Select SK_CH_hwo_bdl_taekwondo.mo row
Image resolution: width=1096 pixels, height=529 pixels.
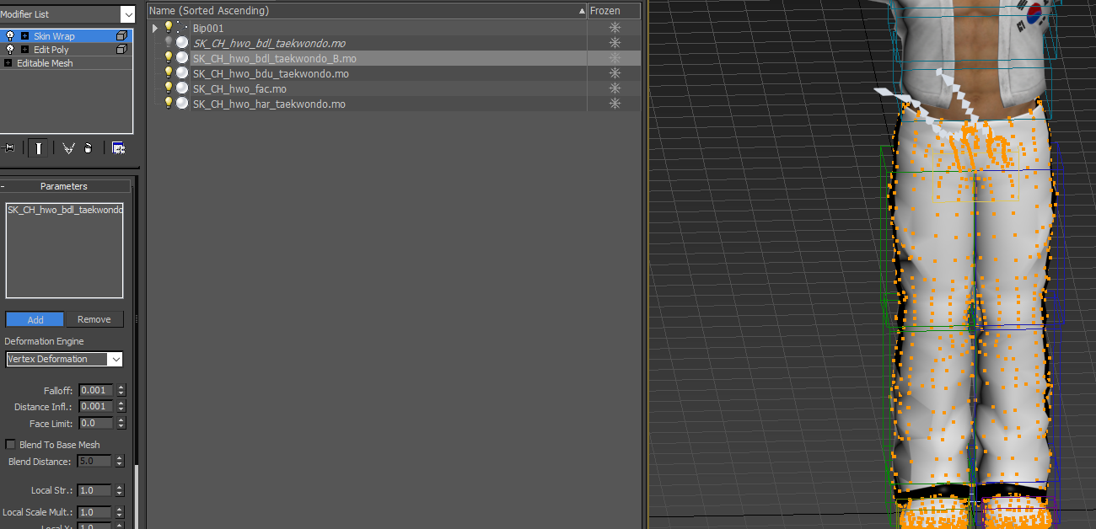point(394,43)
